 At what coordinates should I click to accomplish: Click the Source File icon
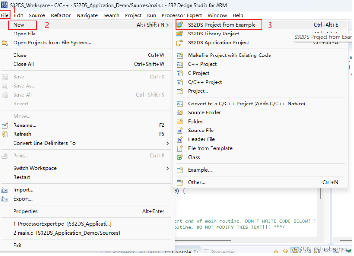[x=179, y=131]
